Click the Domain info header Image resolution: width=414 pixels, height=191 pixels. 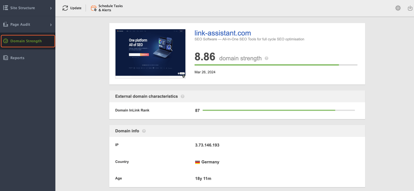click(x=127, y=131)
